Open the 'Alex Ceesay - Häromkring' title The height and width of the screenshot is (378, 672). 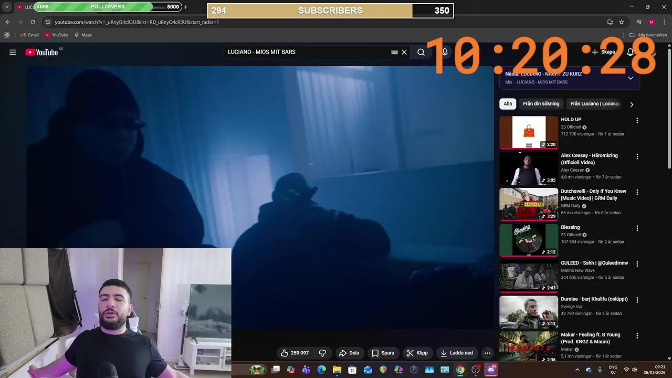coord(589,159)
